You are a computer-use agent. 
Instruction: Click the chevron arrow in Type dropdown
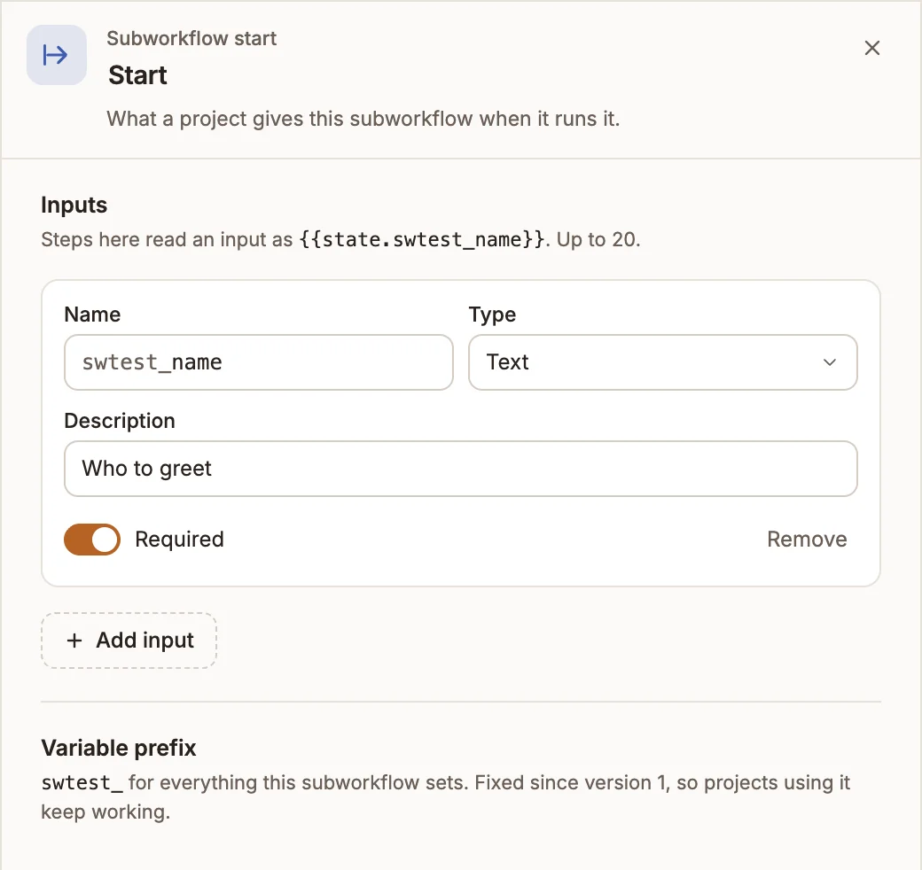[830, 361]
